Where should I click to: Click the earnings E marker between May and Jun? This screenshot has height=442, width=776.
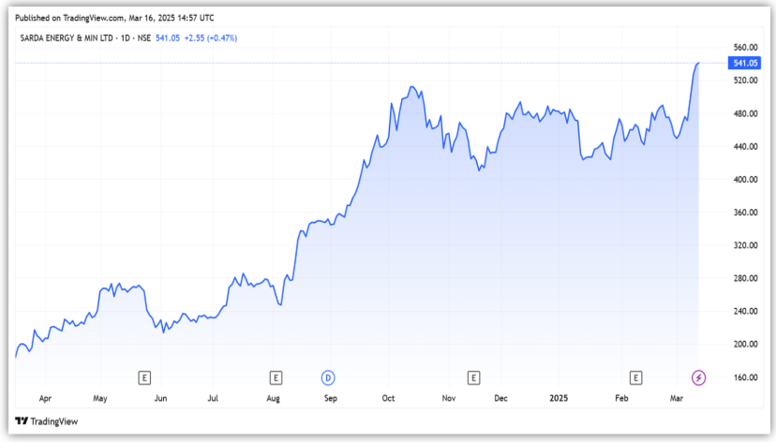(144, 377)
